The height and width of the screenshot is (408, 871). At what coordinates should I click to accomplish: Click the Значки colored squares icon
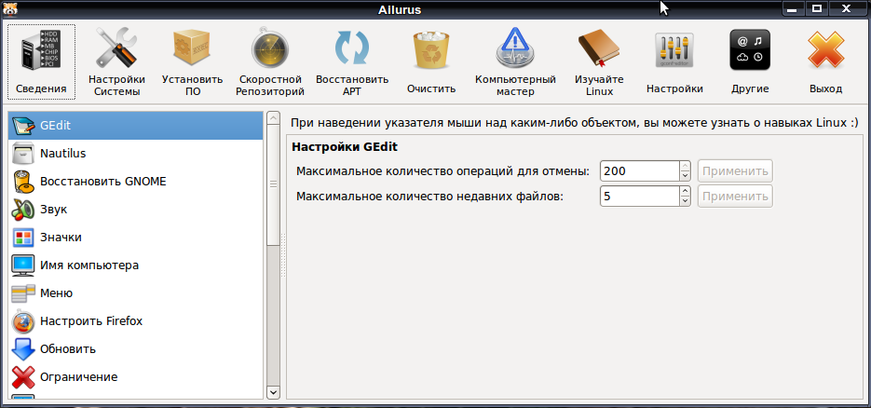coord(22,238)
